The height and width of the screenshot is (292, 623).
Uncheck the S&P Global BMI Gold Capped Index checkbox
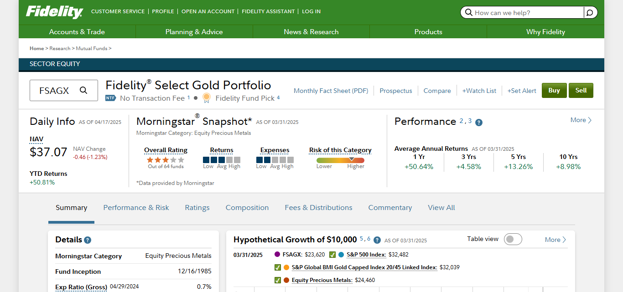tap(278, 267)
